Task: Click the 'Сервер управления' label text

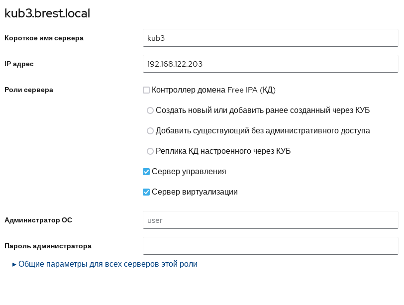Action: pos(189,172)
